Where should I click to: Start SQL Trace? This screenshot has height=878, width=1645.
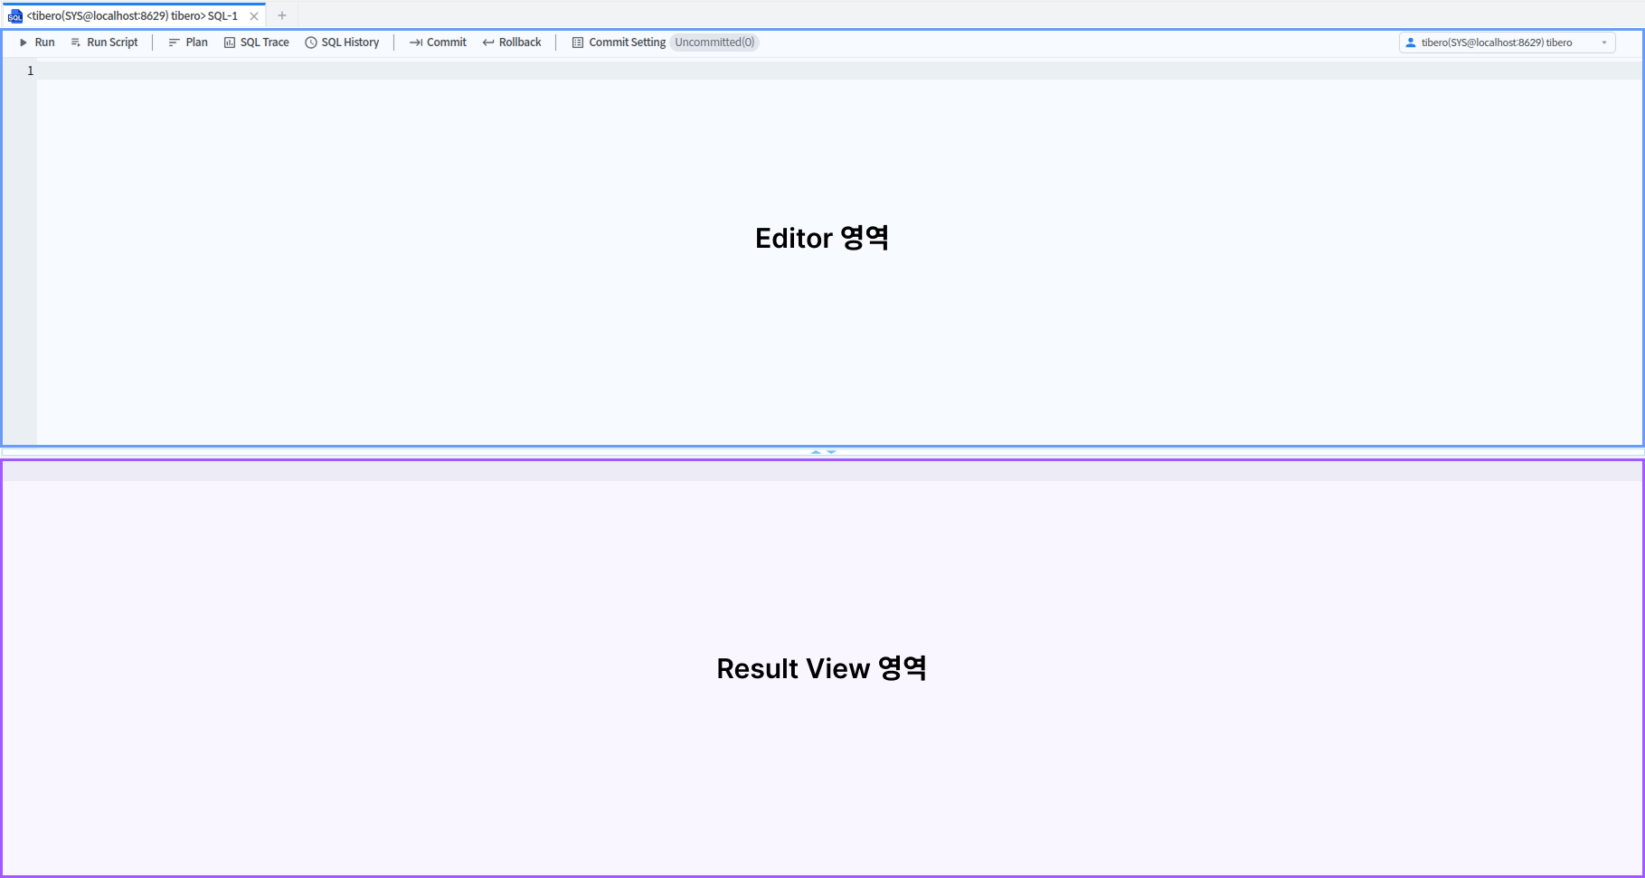[x=257, y=42]
